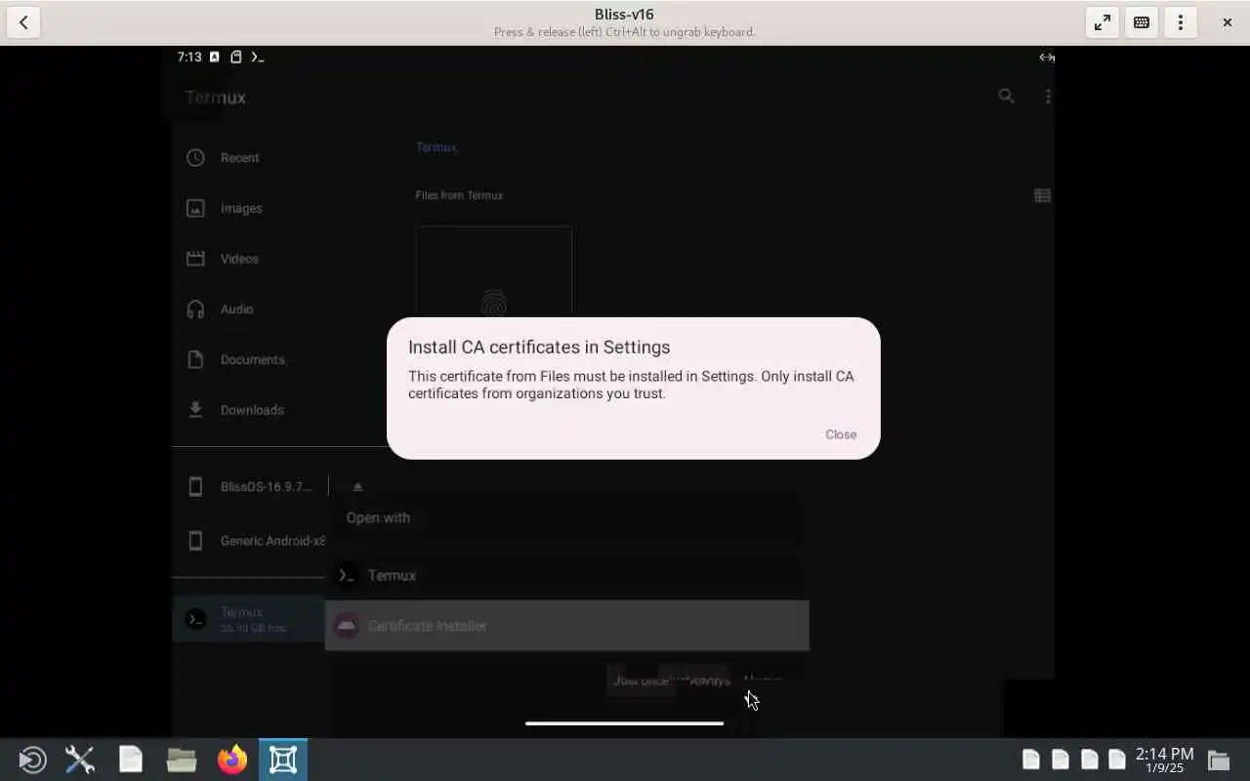Click the Termux breadcrumb link
Screen dimensions: 1250x781
(x=436, y=146)
